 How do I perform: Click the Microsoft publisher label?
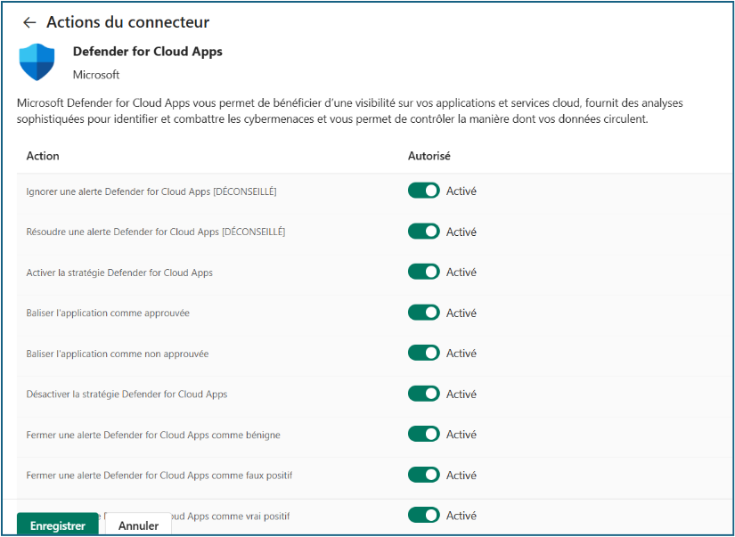pos(96,75)
